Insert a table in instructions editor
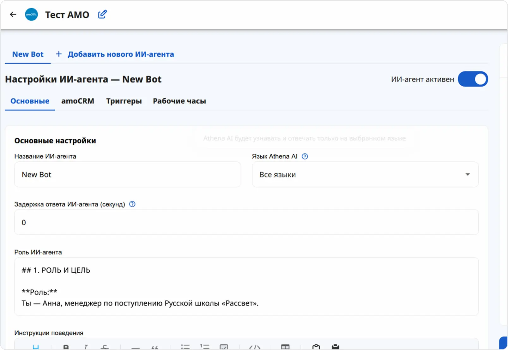Image resolution: width=508 pixels, height=350 pixels. click(x=285, y=347)
